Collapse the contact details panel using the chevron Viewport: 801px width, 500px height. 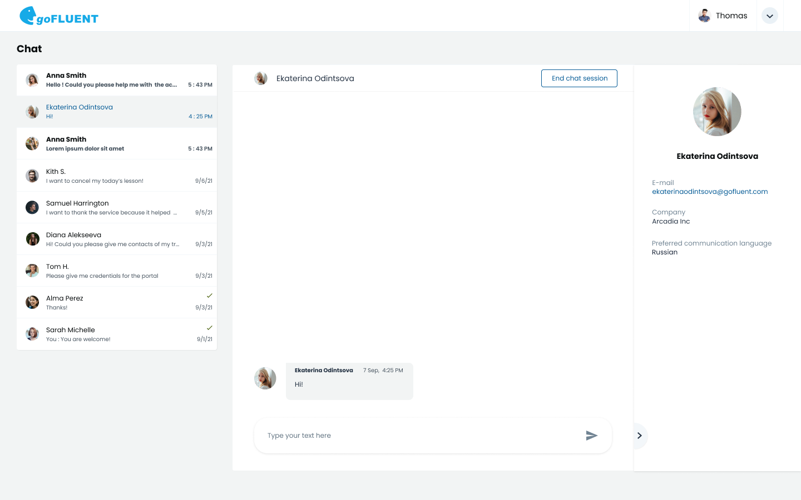[639, 436]
